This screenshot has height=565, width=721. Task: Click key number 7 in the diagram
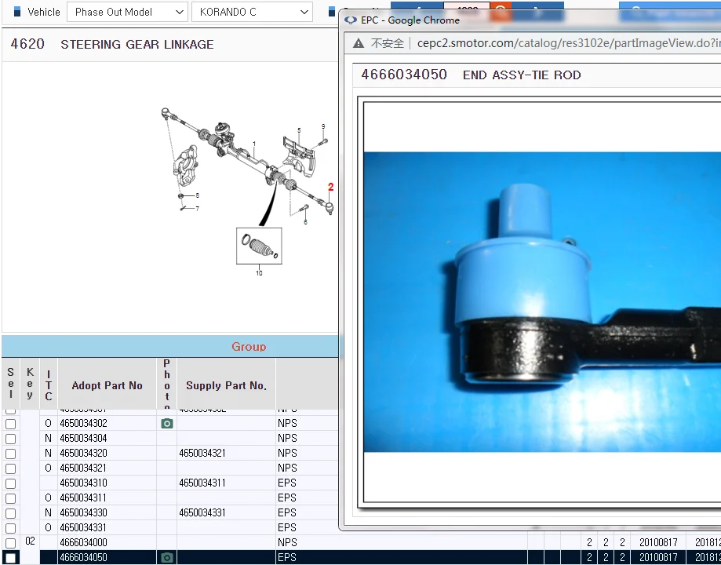(x=197, y=209)
